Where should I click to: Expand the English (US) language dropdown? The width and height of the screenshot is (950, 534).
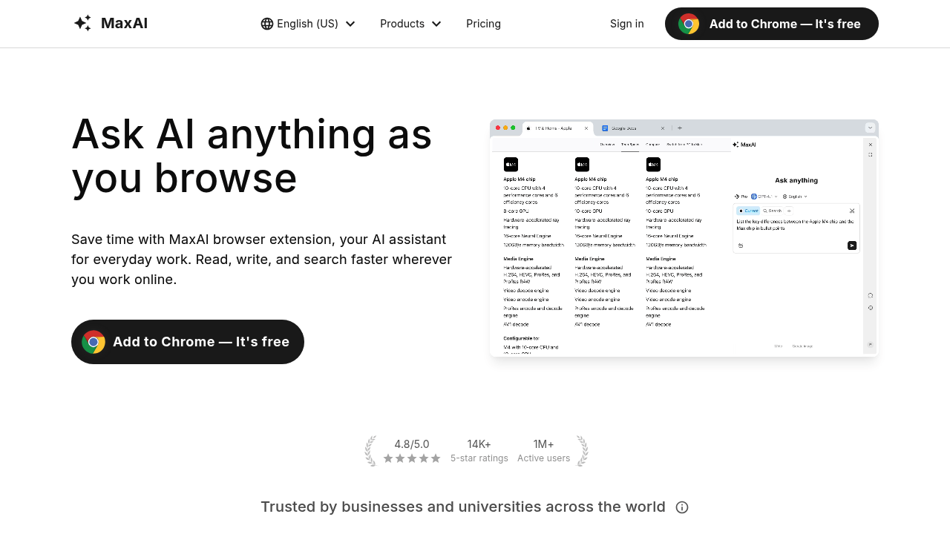(x=308, y=24)
